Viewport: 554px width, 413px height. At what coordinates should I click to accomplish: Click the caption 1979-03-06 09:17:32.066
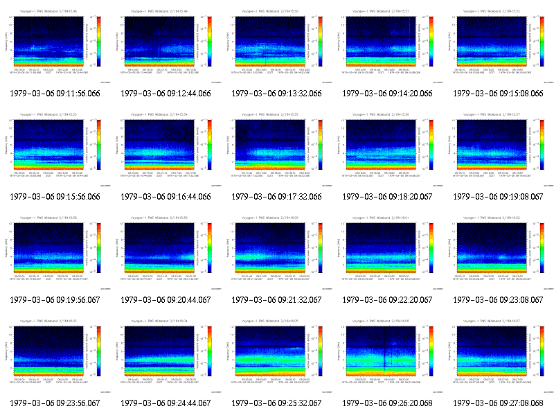pyautogui.click(x=276, y=197)
